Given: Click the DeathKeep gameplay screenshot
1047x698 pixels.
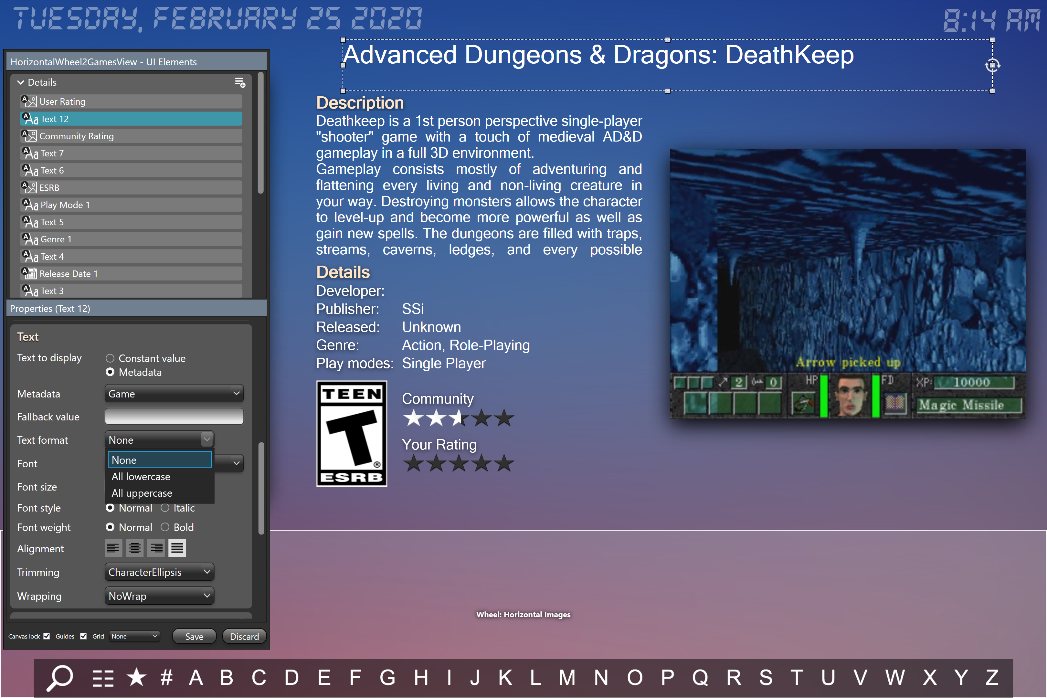Looking at the screenshot, I should pos(848,284).
